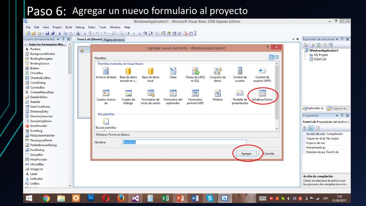Viewport: 366px width, 206px height.
Task: Open the Build menu
Action: tap(69, 27)
